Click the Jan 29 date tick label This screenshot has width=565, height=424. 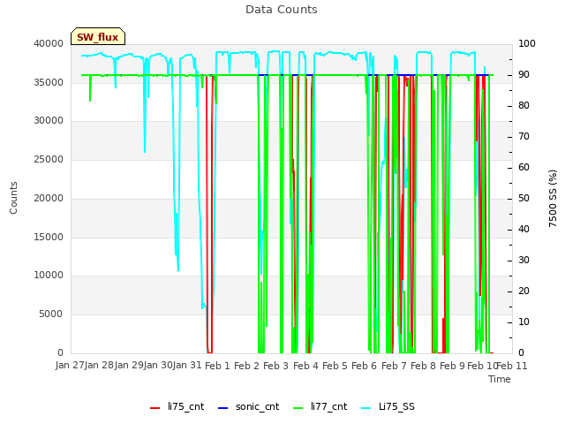[x=129, y=366]
